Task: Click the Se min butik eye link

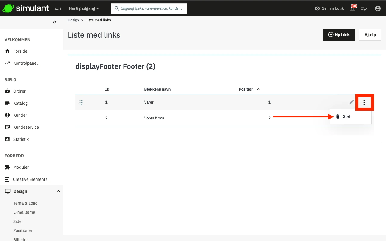Action: (x=329, y=8)
